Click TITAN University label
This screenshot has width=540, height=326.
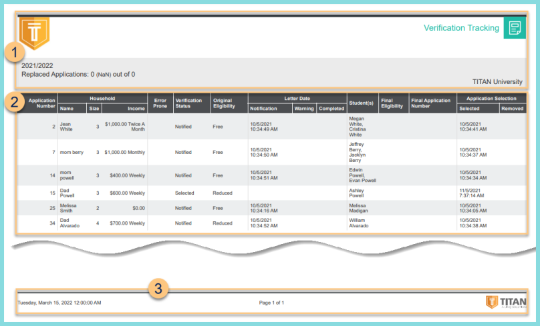click(497, 82)
